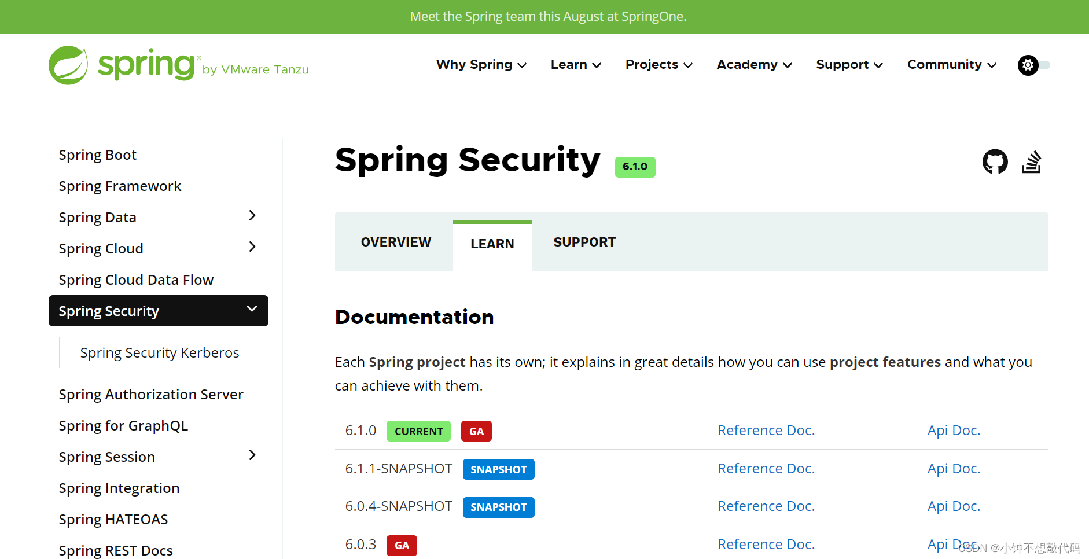Open Api Doc. for 6.1.1-SNAPSHOT
This screenshot has width=1089, height=559.
point(954,469)
